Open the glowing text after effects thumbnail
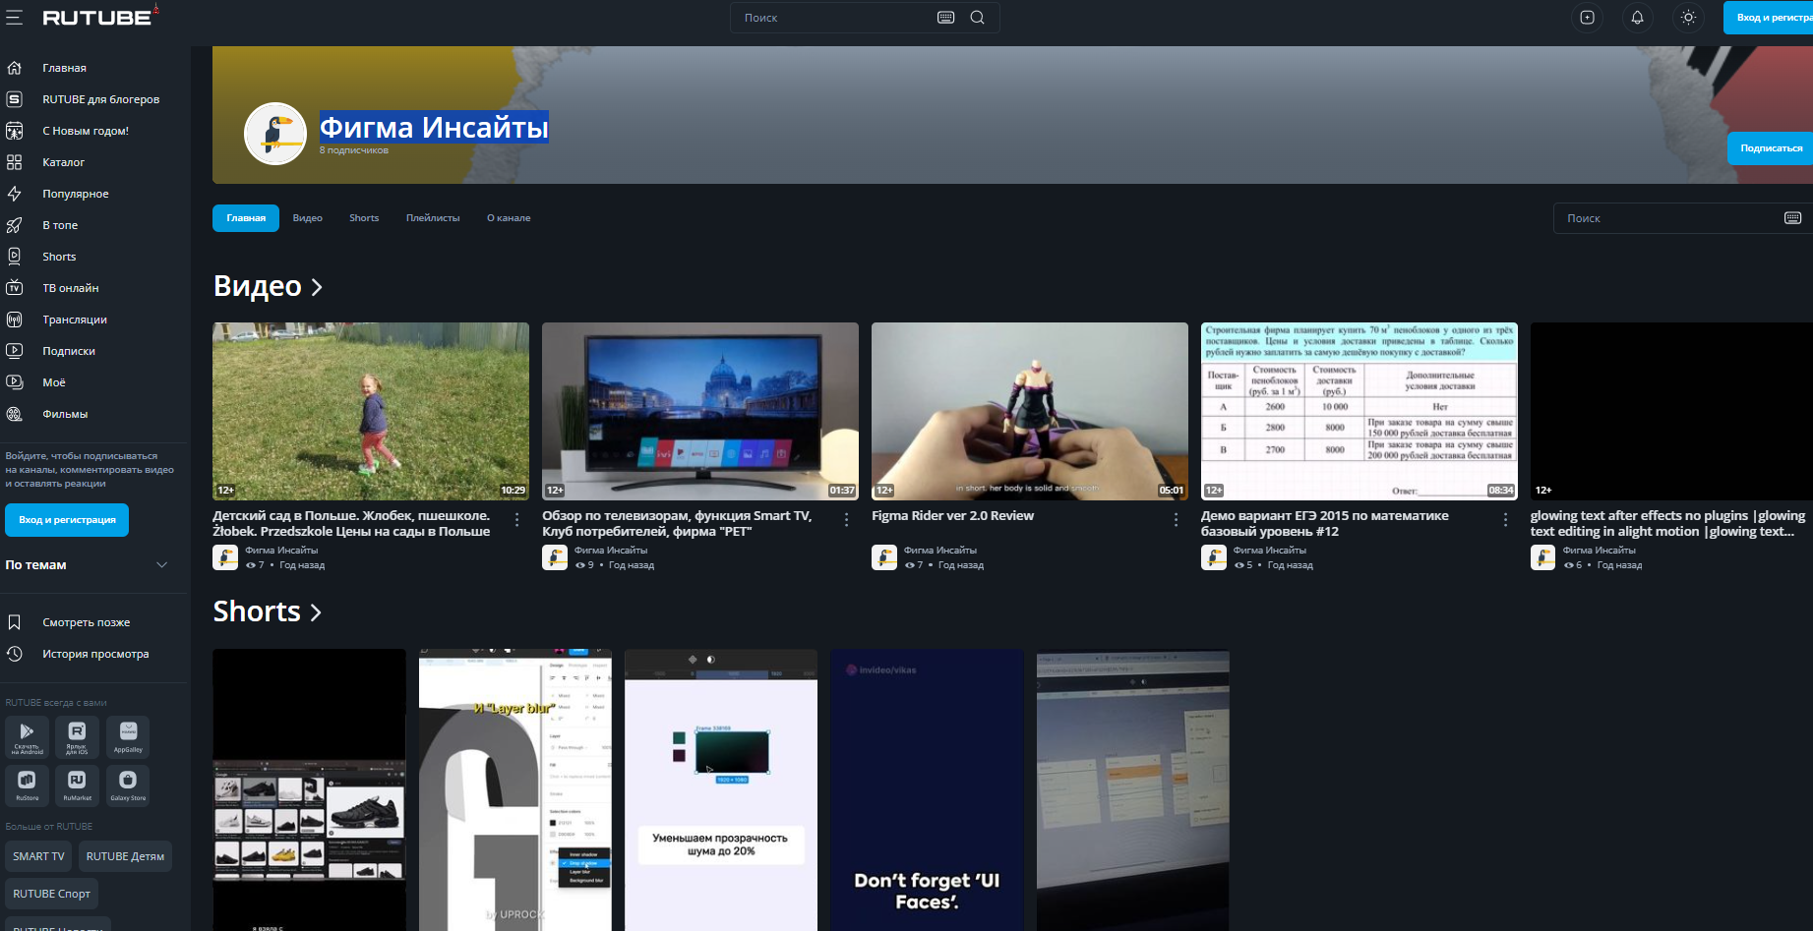 pos(1671,411)
